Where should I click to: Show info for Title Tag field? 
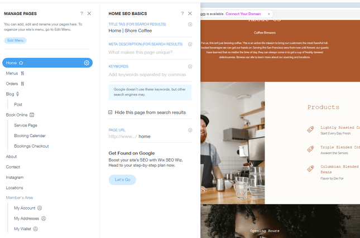(x=190, y=25)
